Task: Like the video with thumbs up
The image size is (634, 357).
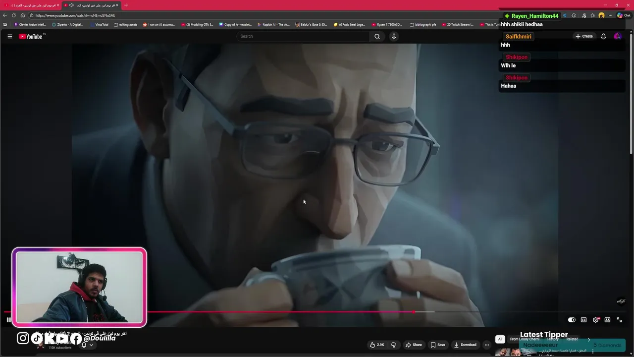Action: click(x=377, y=345)
